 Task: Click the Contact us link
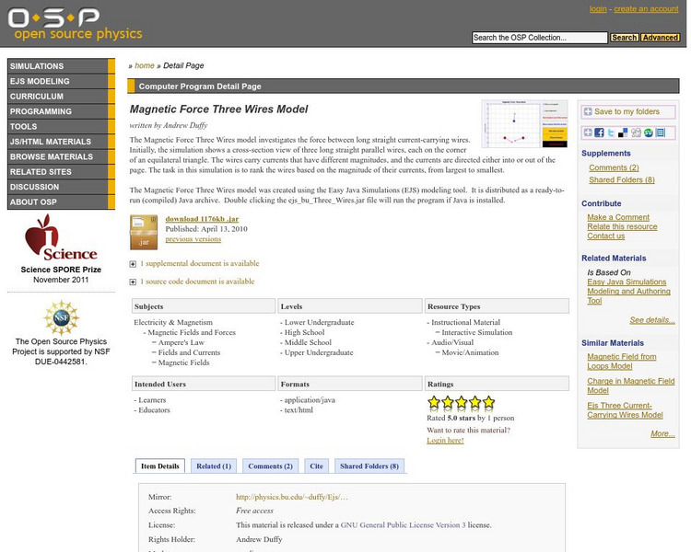coord(605,236)
